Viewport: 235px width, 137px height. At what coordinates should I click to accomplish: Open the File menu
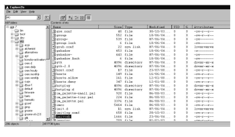point(6,11)
